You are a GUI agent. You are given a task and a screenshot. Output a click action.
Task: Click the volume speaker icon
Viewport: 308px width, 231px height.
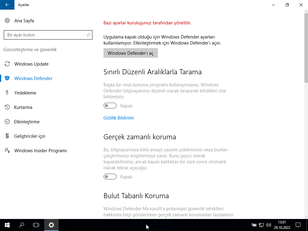[x=268, y=225]
